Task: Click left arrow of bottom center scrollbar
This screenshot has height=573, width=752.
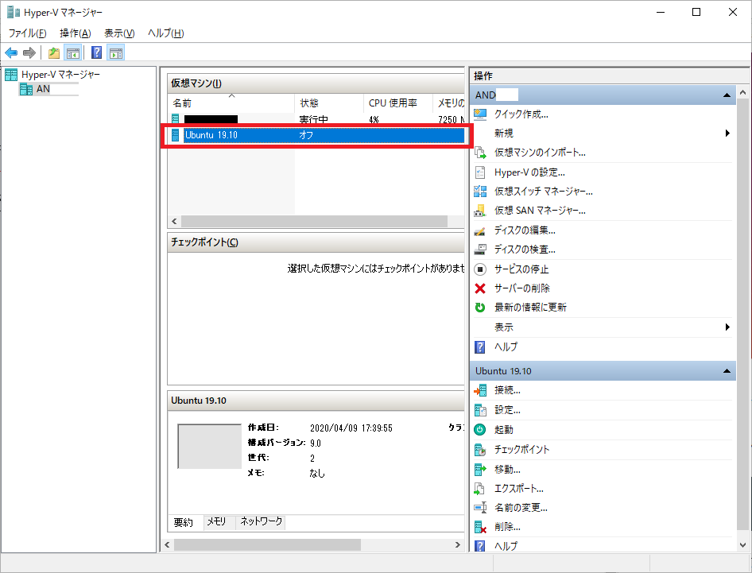Action: pyautogui.click(x=168, y=544)
